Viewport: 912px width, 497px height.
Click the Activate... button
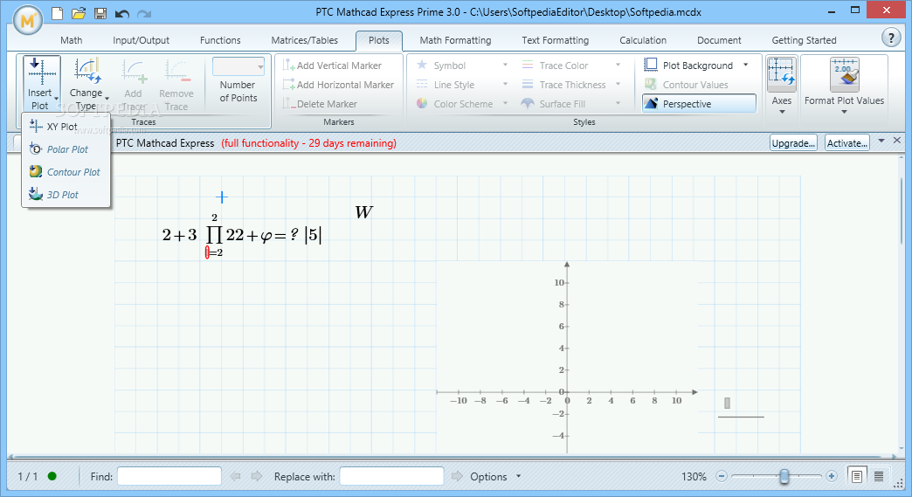coord(846,143)
